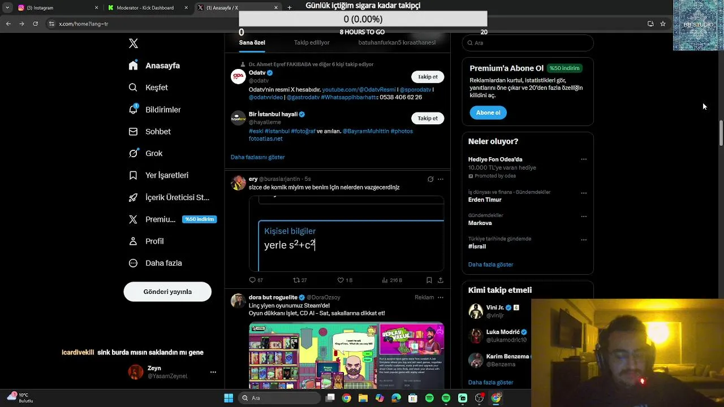The height and width of the screenshot is (407, 724).
Task: Click Abone ol premium button
Action: [488, 112]
